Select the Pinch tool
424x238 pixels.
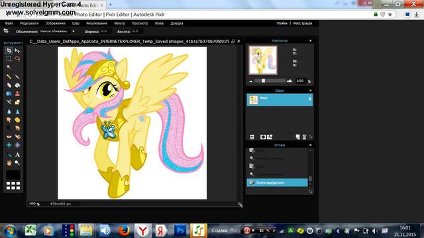tap(17, 145)
